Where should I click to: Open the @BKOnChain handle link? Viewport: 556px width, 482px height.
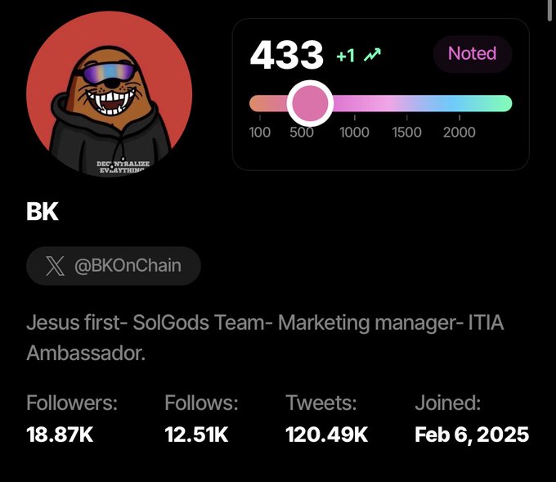(x=128, y=265)
